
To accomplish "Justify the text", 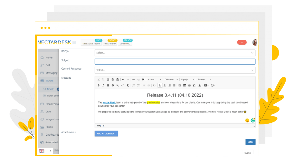I will tap(174, 85).
